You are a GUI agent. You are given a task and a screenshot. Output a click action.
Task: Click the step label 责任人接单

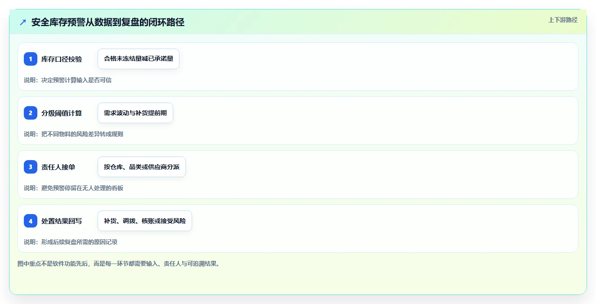(x=58, y=167)
